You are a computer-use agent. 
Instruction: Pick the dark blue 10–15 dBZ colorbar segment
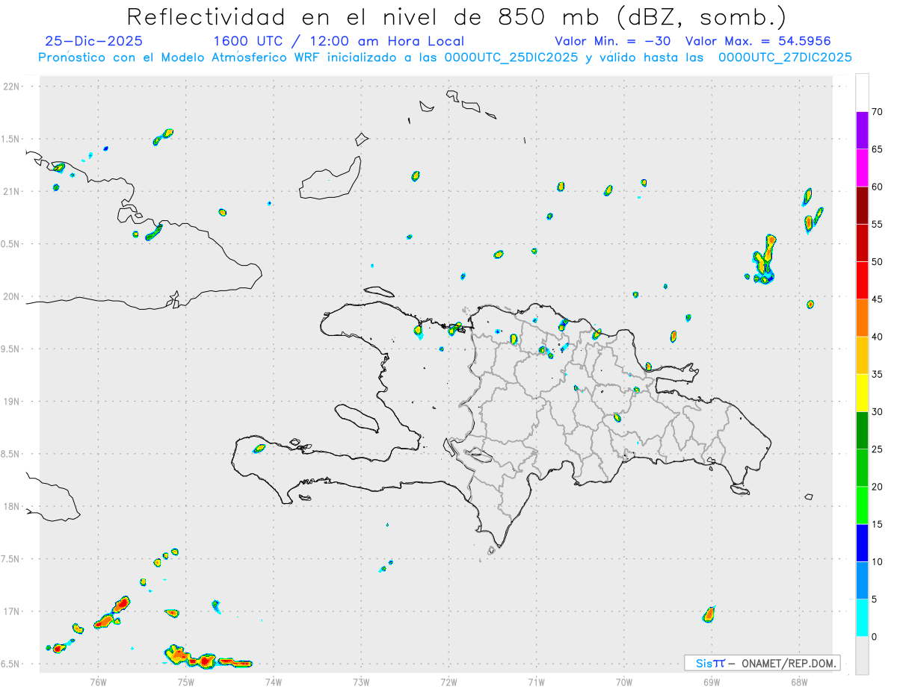tap(862, 543)
